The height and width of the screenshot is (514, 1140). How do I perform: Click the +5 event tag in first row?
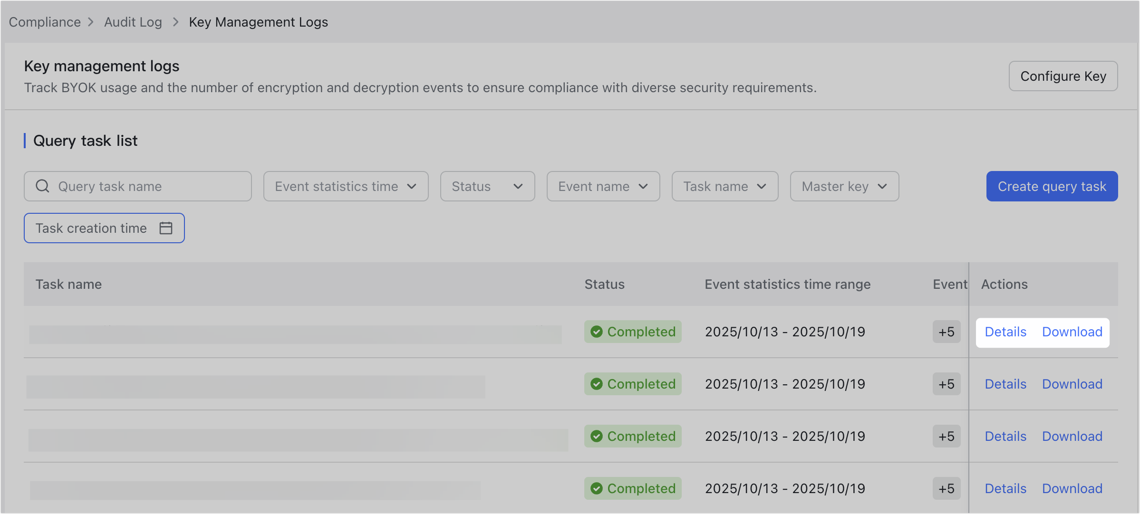pyautogui.click(x=947, y=332)
